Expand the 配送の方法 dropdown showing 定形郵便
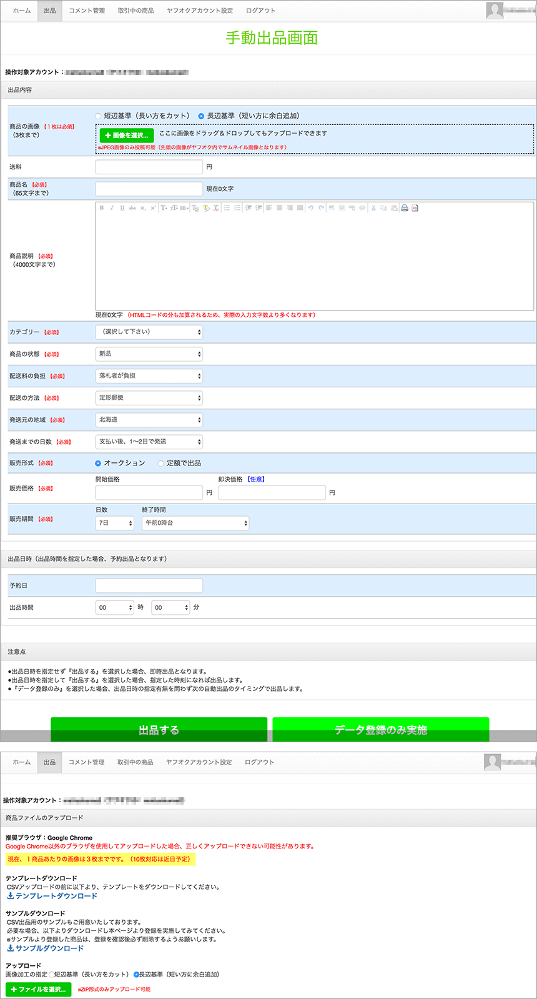Screen dimensions: 537x999 [149, 398]
